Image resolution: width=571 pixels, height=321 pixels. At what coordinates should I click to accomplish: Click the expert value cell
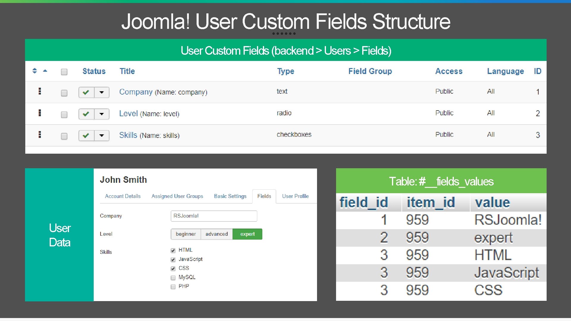click(x=493, y=238)
